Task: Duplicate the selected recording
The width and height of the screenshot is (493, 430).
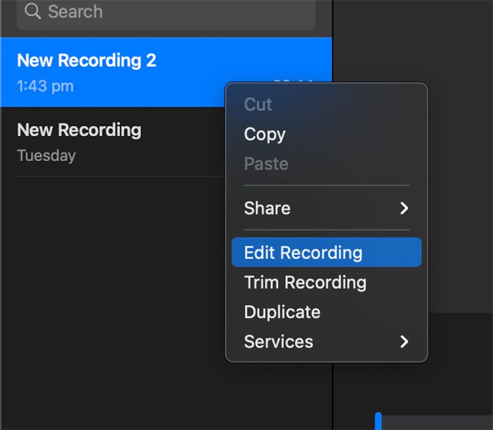Action: (x=282, y=312)
